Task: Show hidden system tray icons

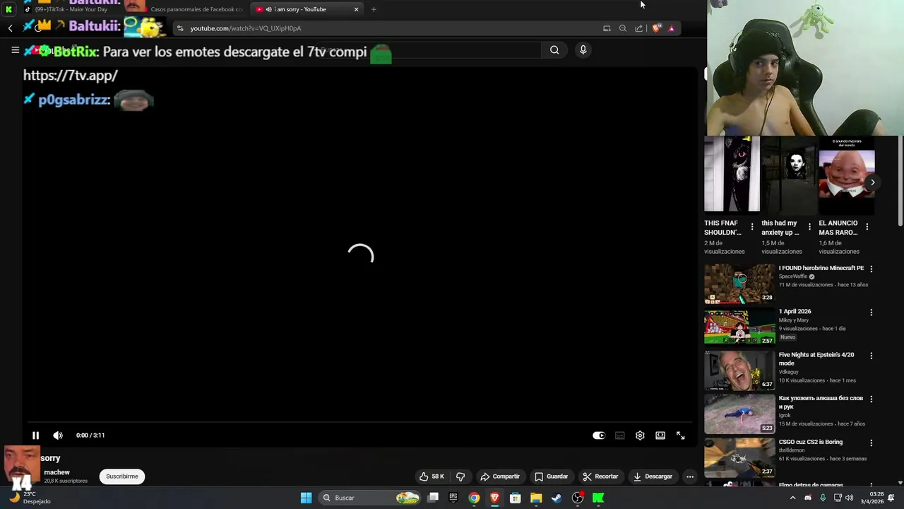Action: click(x=792, y=498)
